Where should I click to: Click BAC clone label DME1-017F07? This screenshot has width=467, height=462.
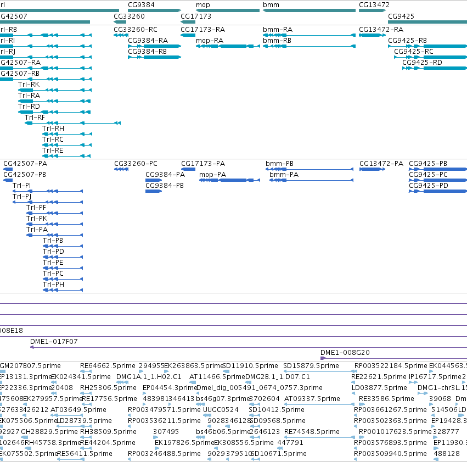click(54, 342)
